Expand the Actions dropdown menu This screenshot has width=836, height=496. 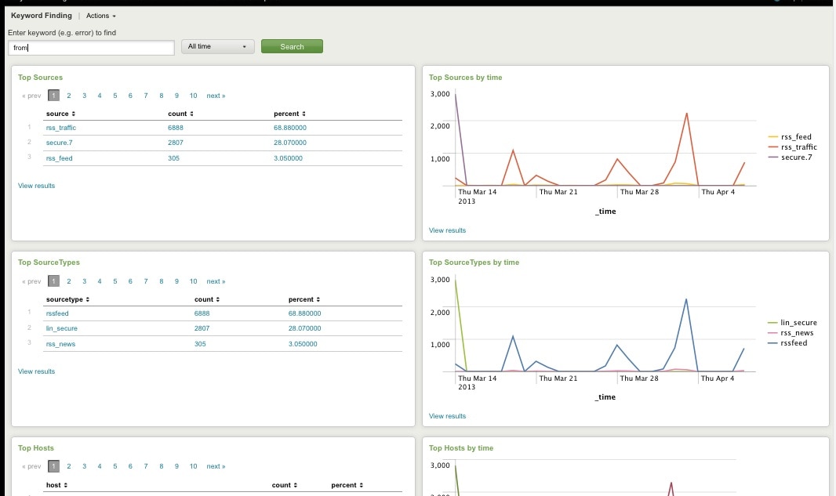100,16
